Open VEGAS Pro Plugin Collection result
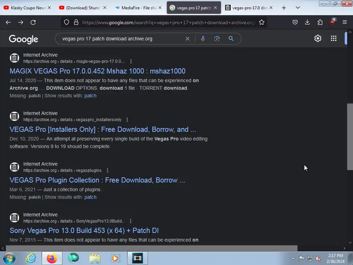Screen dimensions: 353x265 pos(97,180)
